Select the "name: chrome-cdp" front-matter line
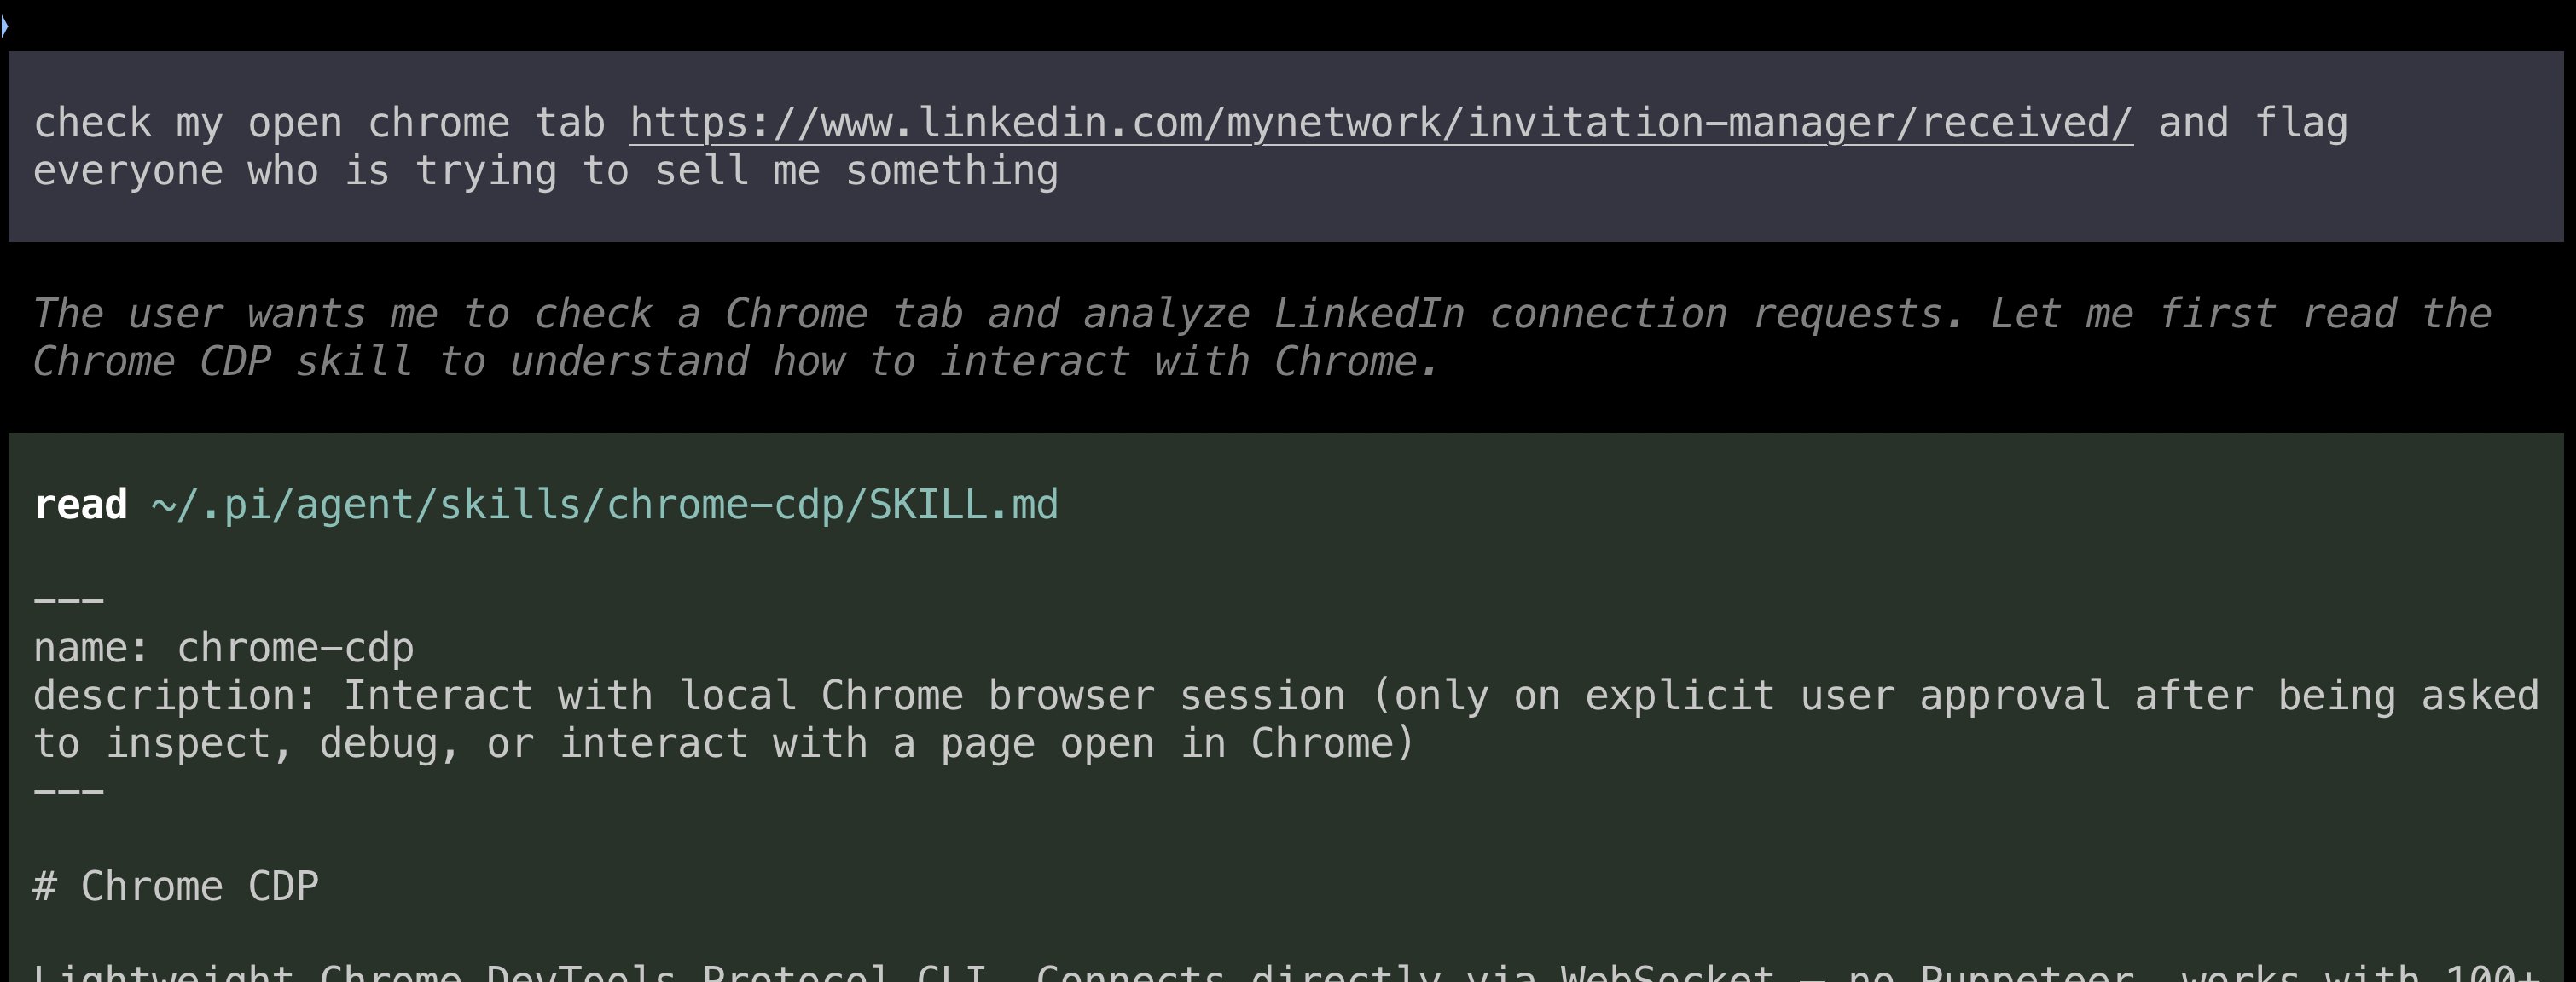Screen dimensions: 2576x982 pyautogui.click(x=223, y=649)
